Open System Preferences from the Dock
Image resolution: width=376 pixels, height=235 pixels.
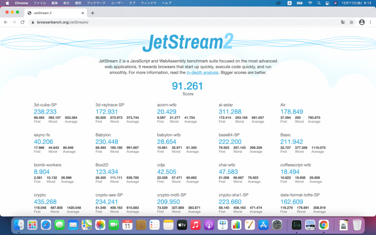[x=277, y=225]
